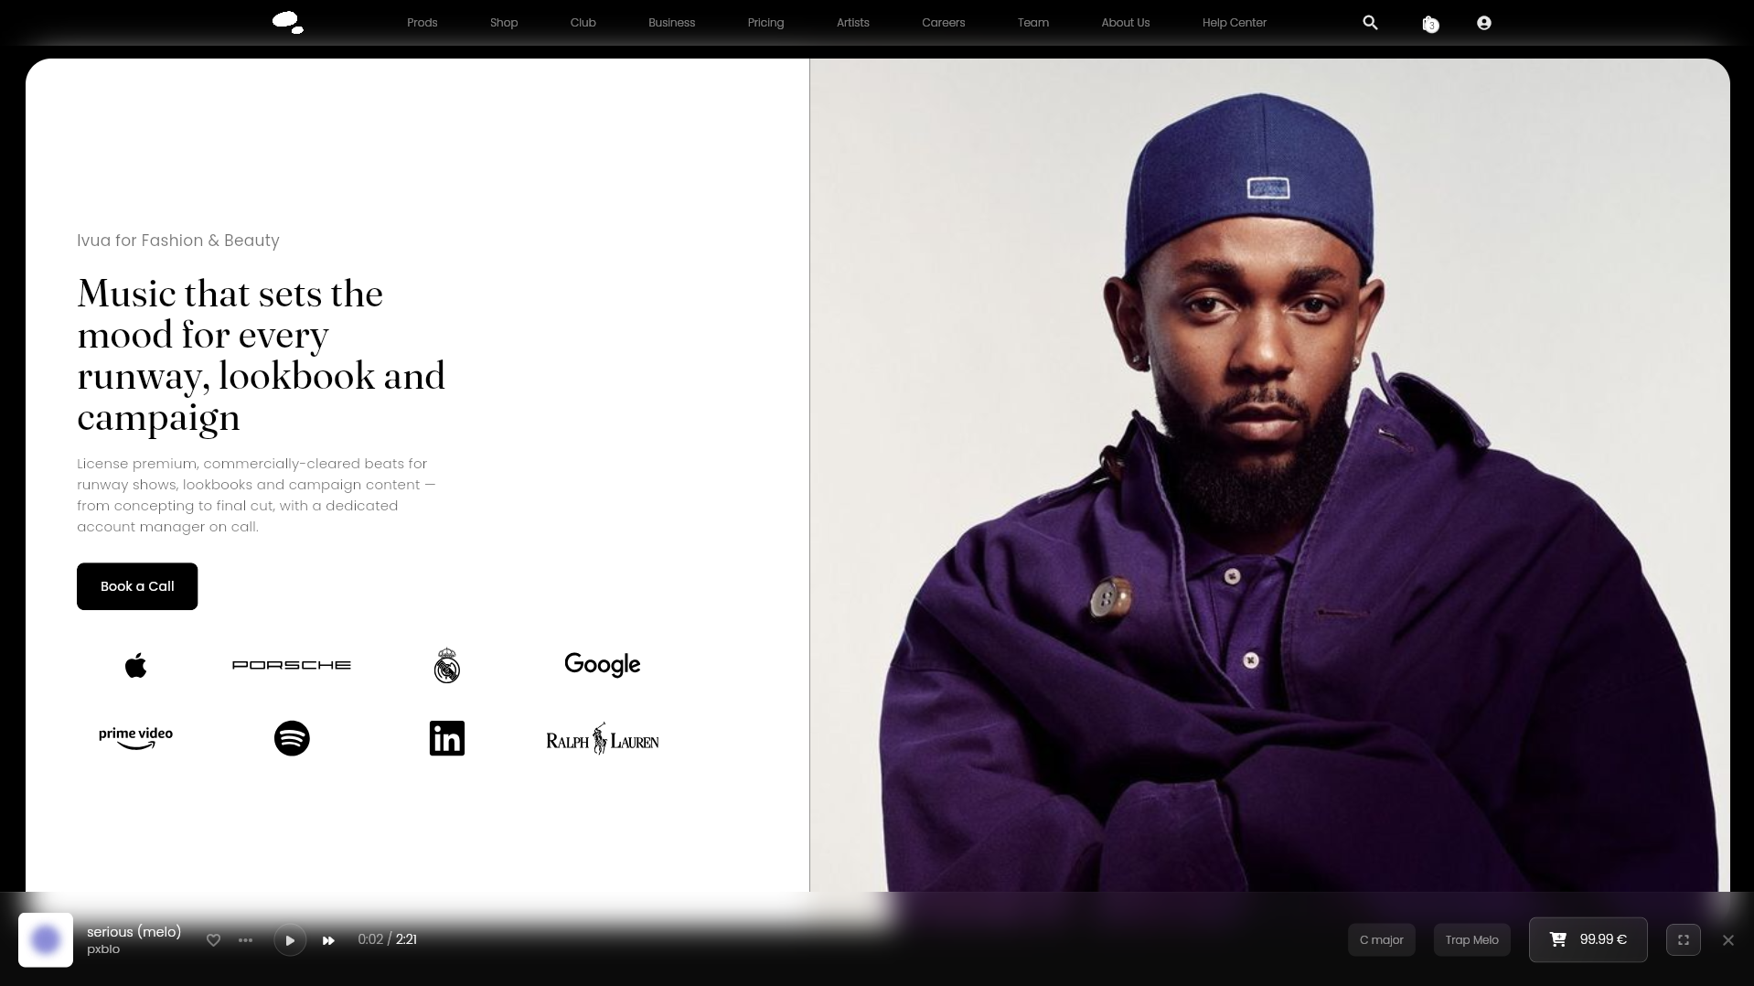Click the Spotify logo
This screenshot has width=1754, height=986.
coord(292,738)
